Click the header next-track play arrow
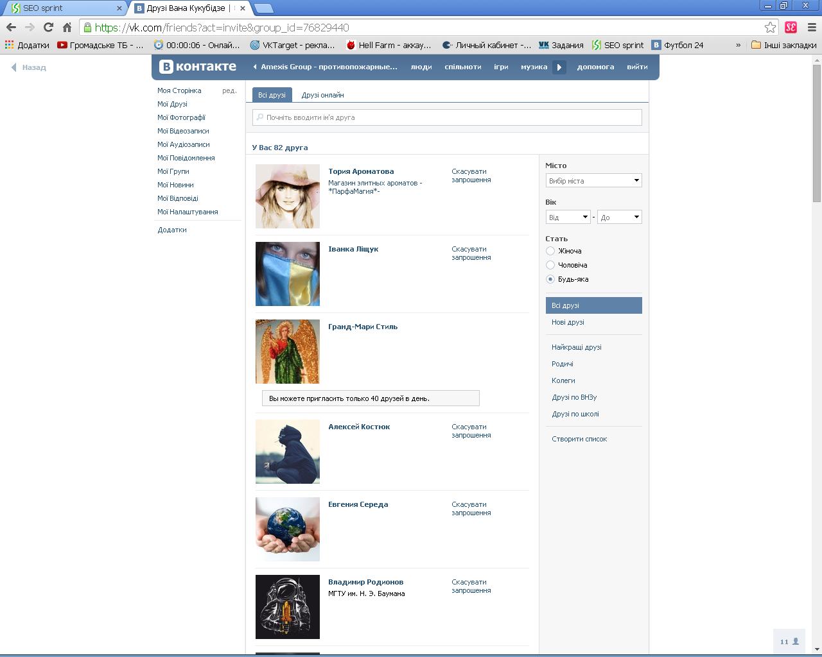 point(559,67)
